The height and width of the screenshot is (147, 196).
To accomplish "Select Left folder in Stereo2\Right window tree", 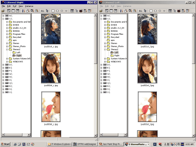I will [18, 52].
